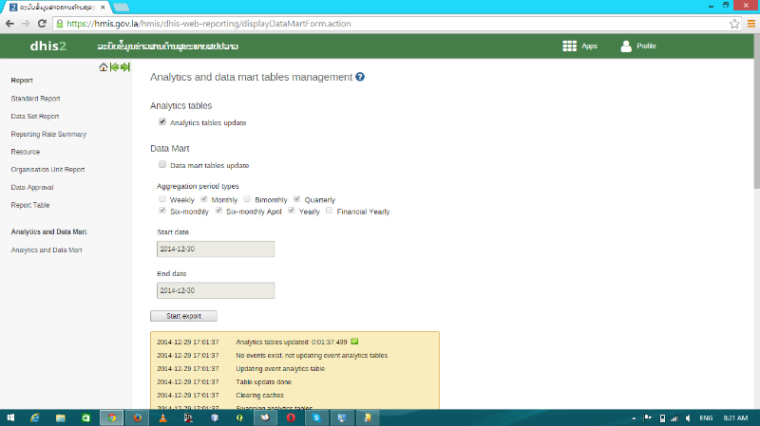760x426 pixels.
Task: Toggle Analytics tables update checkbox
Action: click(162, 122)
